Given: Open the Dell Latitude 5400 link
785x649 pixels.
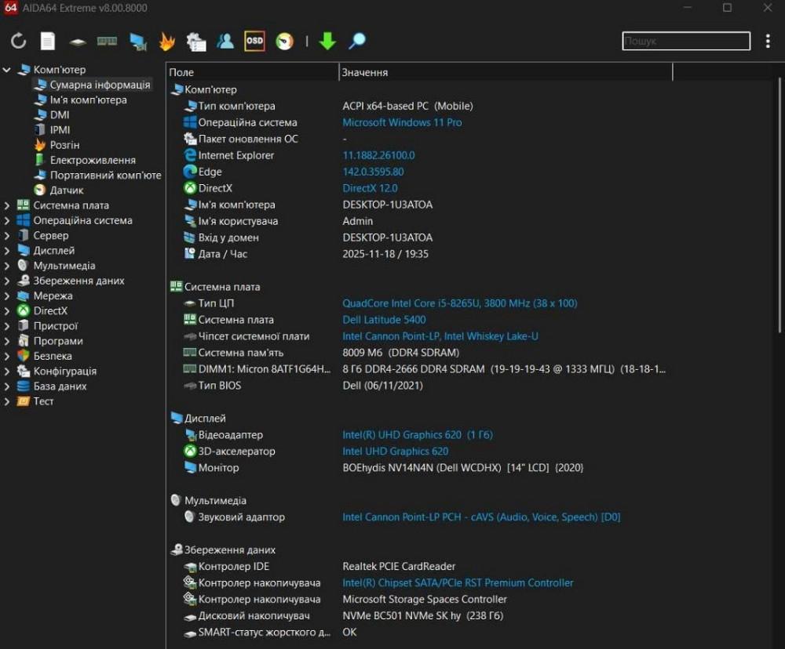Looking at the screenshot, I should tap(384, 320).
